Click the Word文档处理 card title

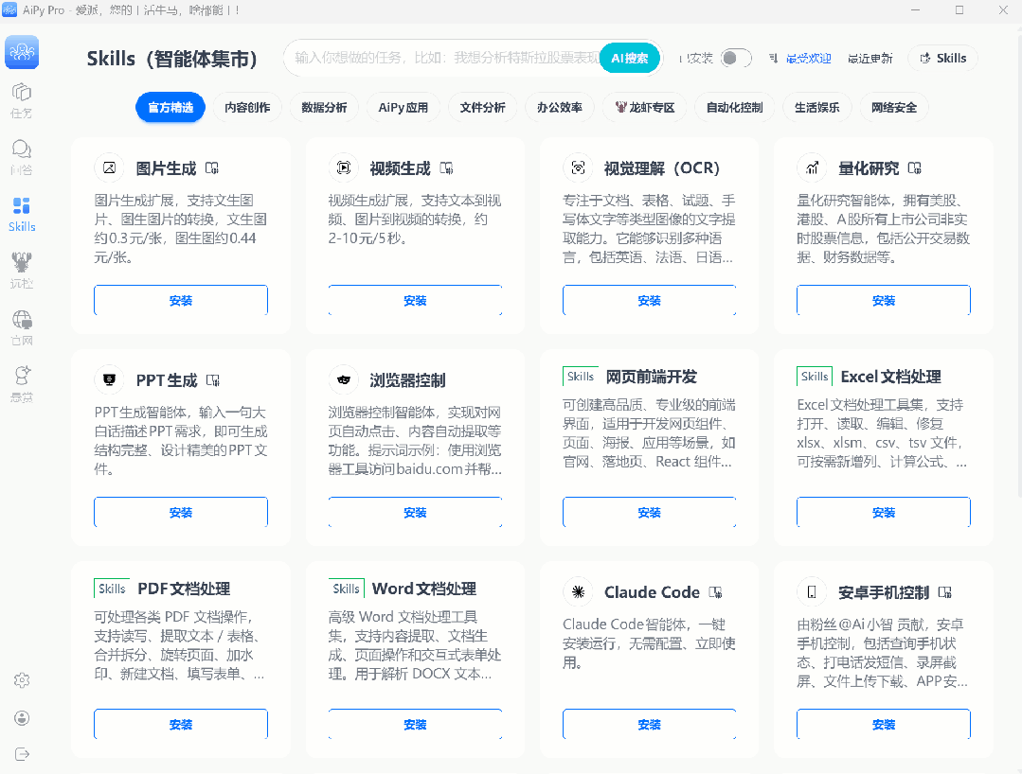(x=423, y=589)
